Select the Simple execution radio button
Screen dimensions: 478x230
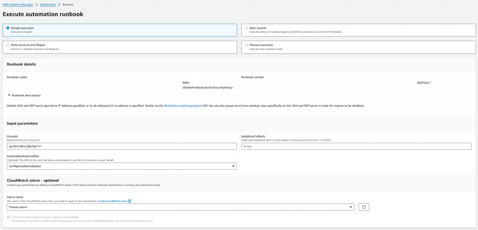pos(7,28)
